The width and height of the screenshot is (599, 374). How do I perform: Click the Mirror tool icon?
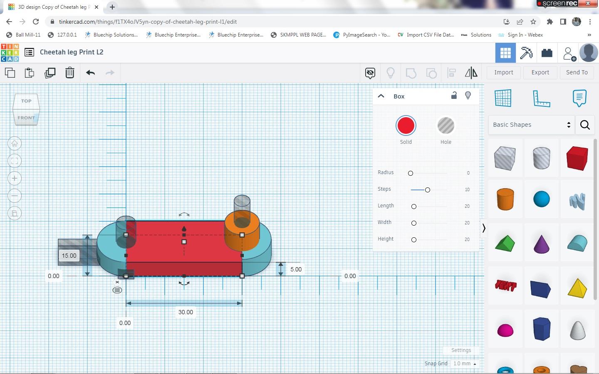pos(471,73)
